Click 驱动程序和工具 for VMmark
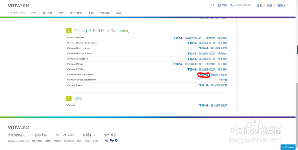The height and width of the screenshot is (150, 298). pyautogui.click(x=219, y=105)
